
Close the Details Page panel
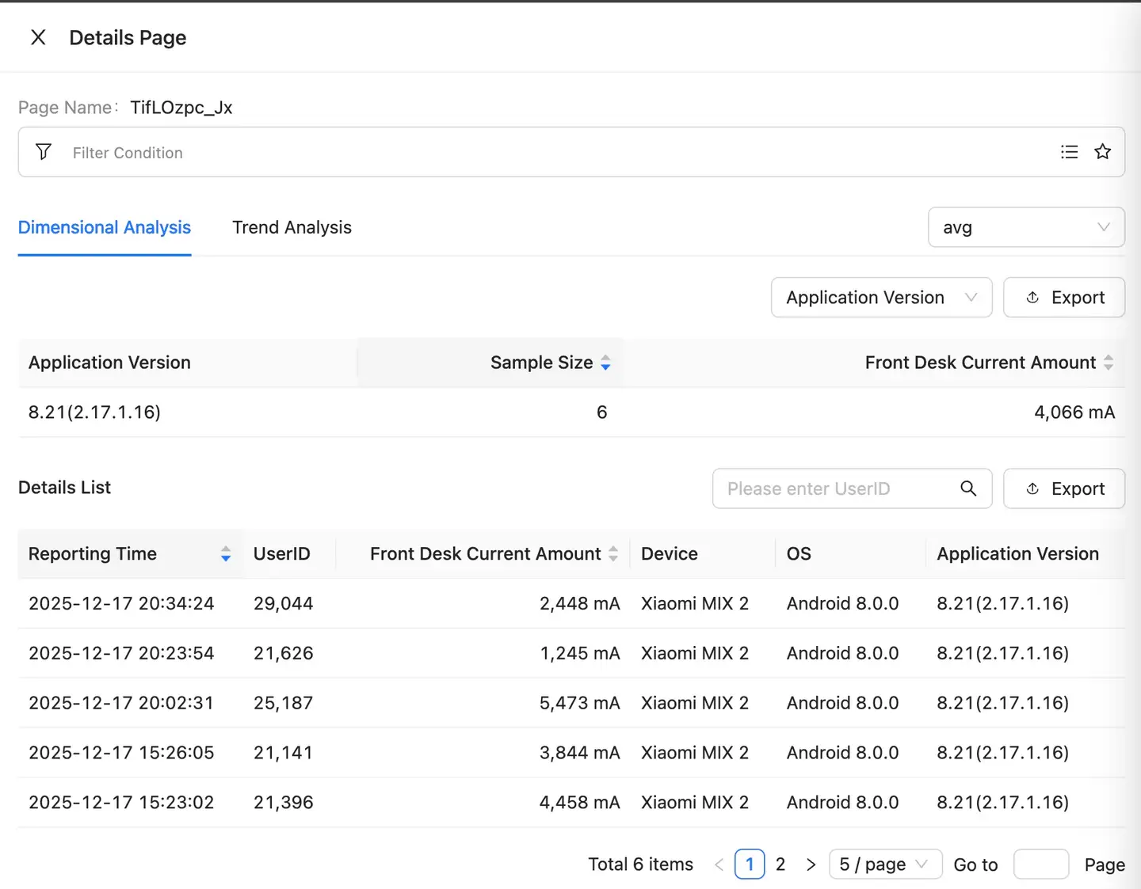38,37
